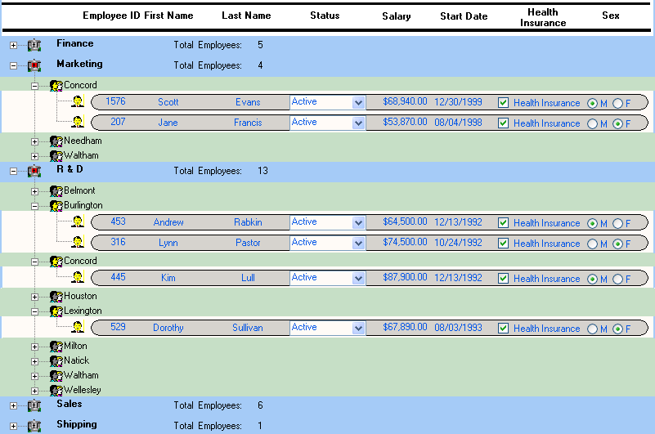The height and width of the screenshot is (434, 655).
Task: Click the Wellesley city people icon
Action: pyautogui.click(x=56, y=390)
